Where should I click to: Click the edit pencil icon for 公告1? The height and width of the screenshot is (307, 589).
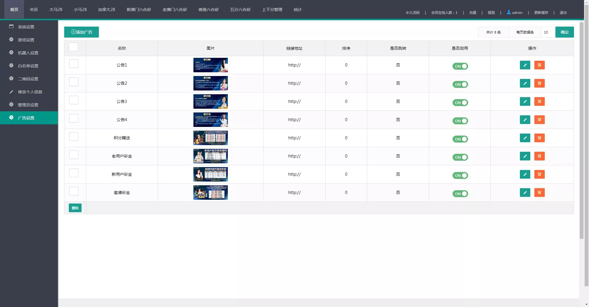click(x=525, y=65)
